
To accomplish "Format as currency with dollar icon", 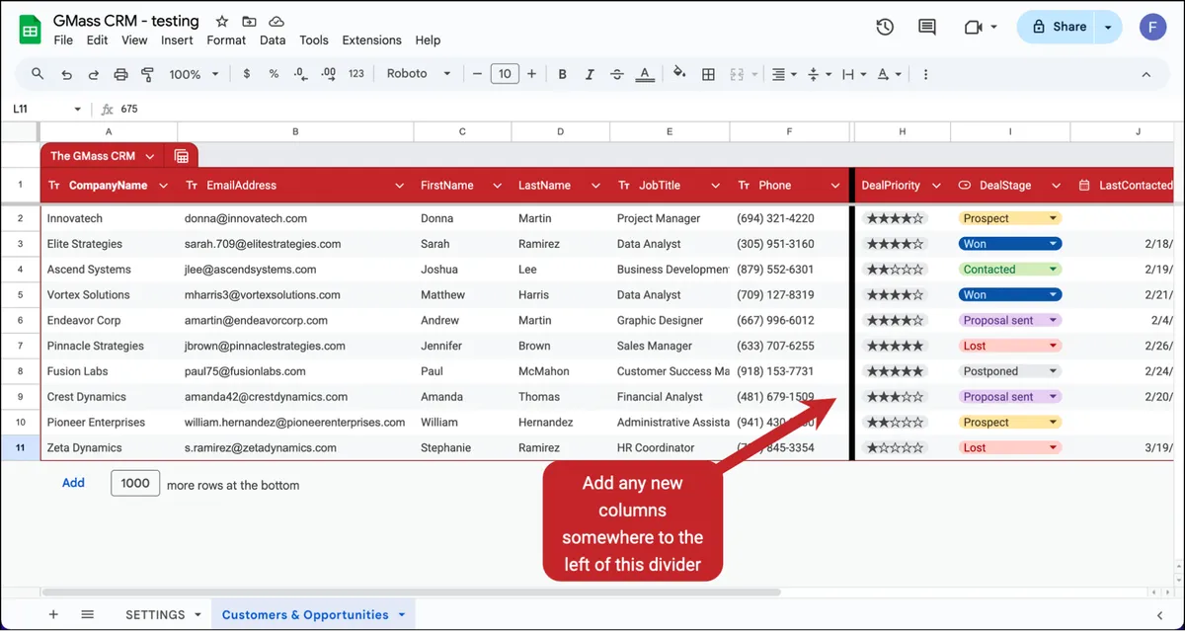I will (x=246, y=74).
